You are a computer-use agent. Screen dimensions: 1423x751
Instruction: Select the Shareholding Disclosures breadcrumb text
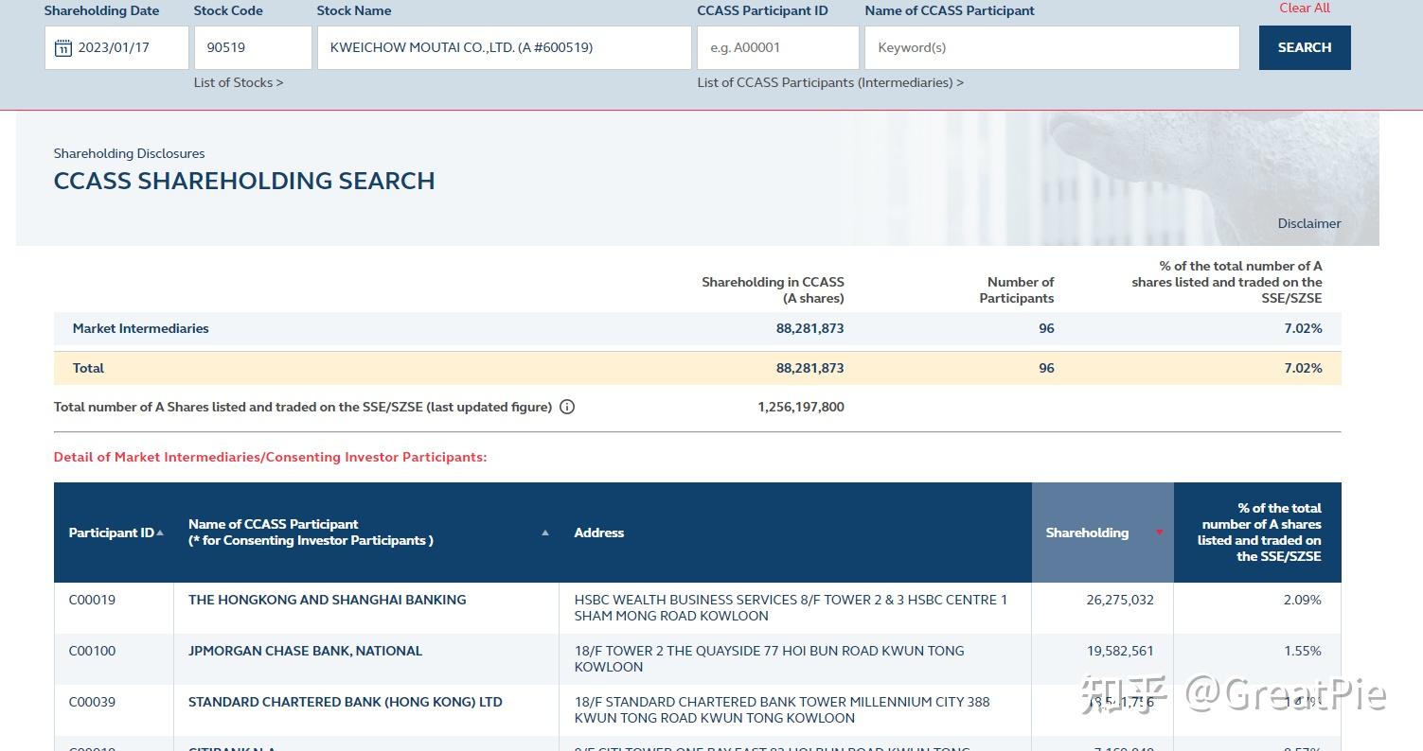tap(129, 153)
